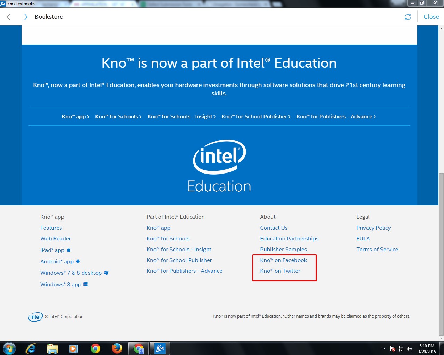Click the Android icon beside Android app
Screen dimensions: 444x355
point(78,261)
